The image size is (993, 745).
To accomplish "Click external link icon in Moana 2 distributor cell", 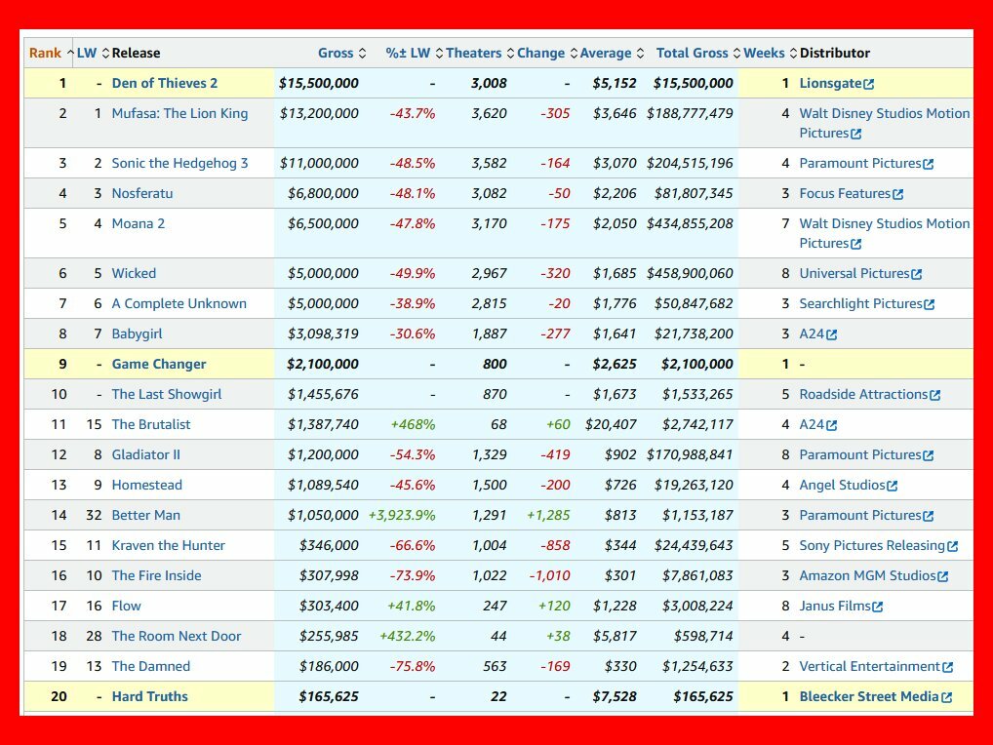I will coord(856,245).
